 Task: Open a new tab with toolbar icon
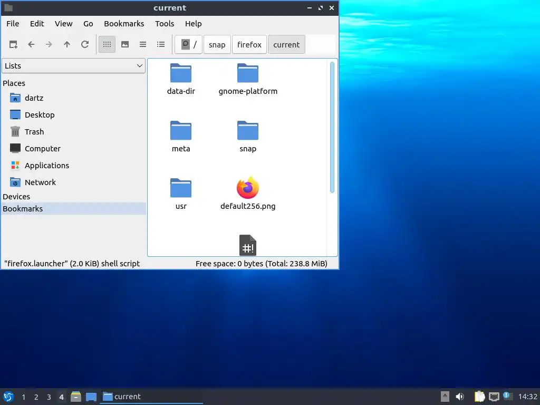pos(13,44)
